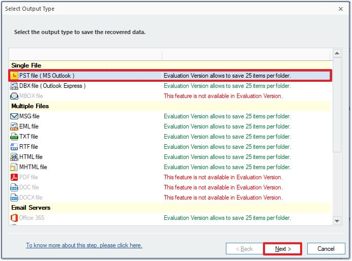This screenshot has width=352, height=261.
Task: Click the Back button
Action: [x=245, y=249]
